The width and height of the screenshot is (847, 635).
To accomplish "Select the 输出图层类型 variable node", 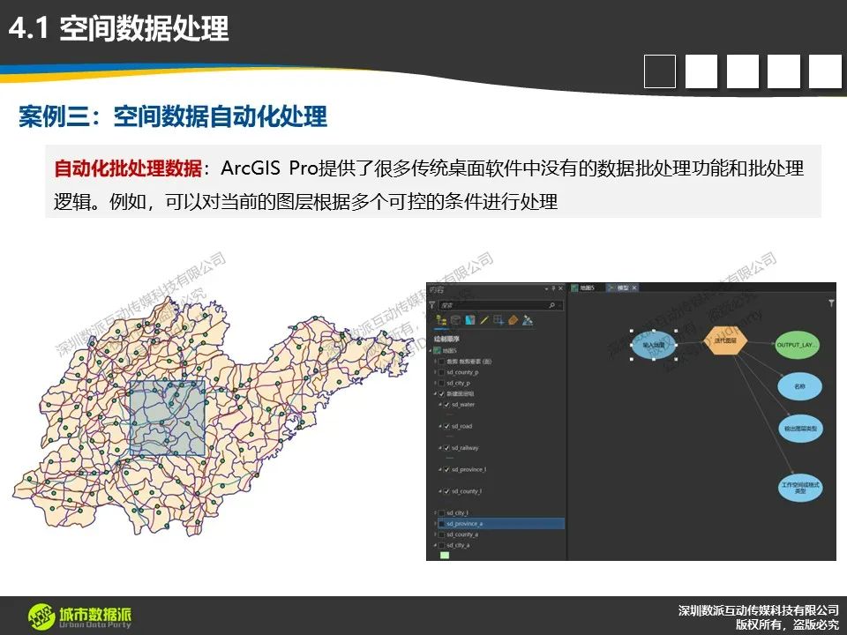I will coord(800,429).
